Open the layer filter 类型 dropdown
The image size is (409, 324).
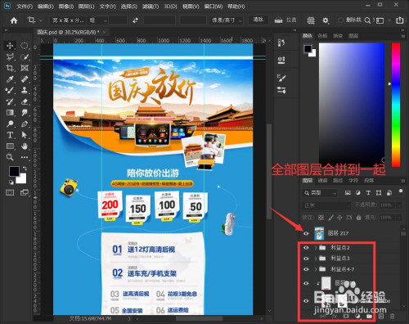[320, 193]
